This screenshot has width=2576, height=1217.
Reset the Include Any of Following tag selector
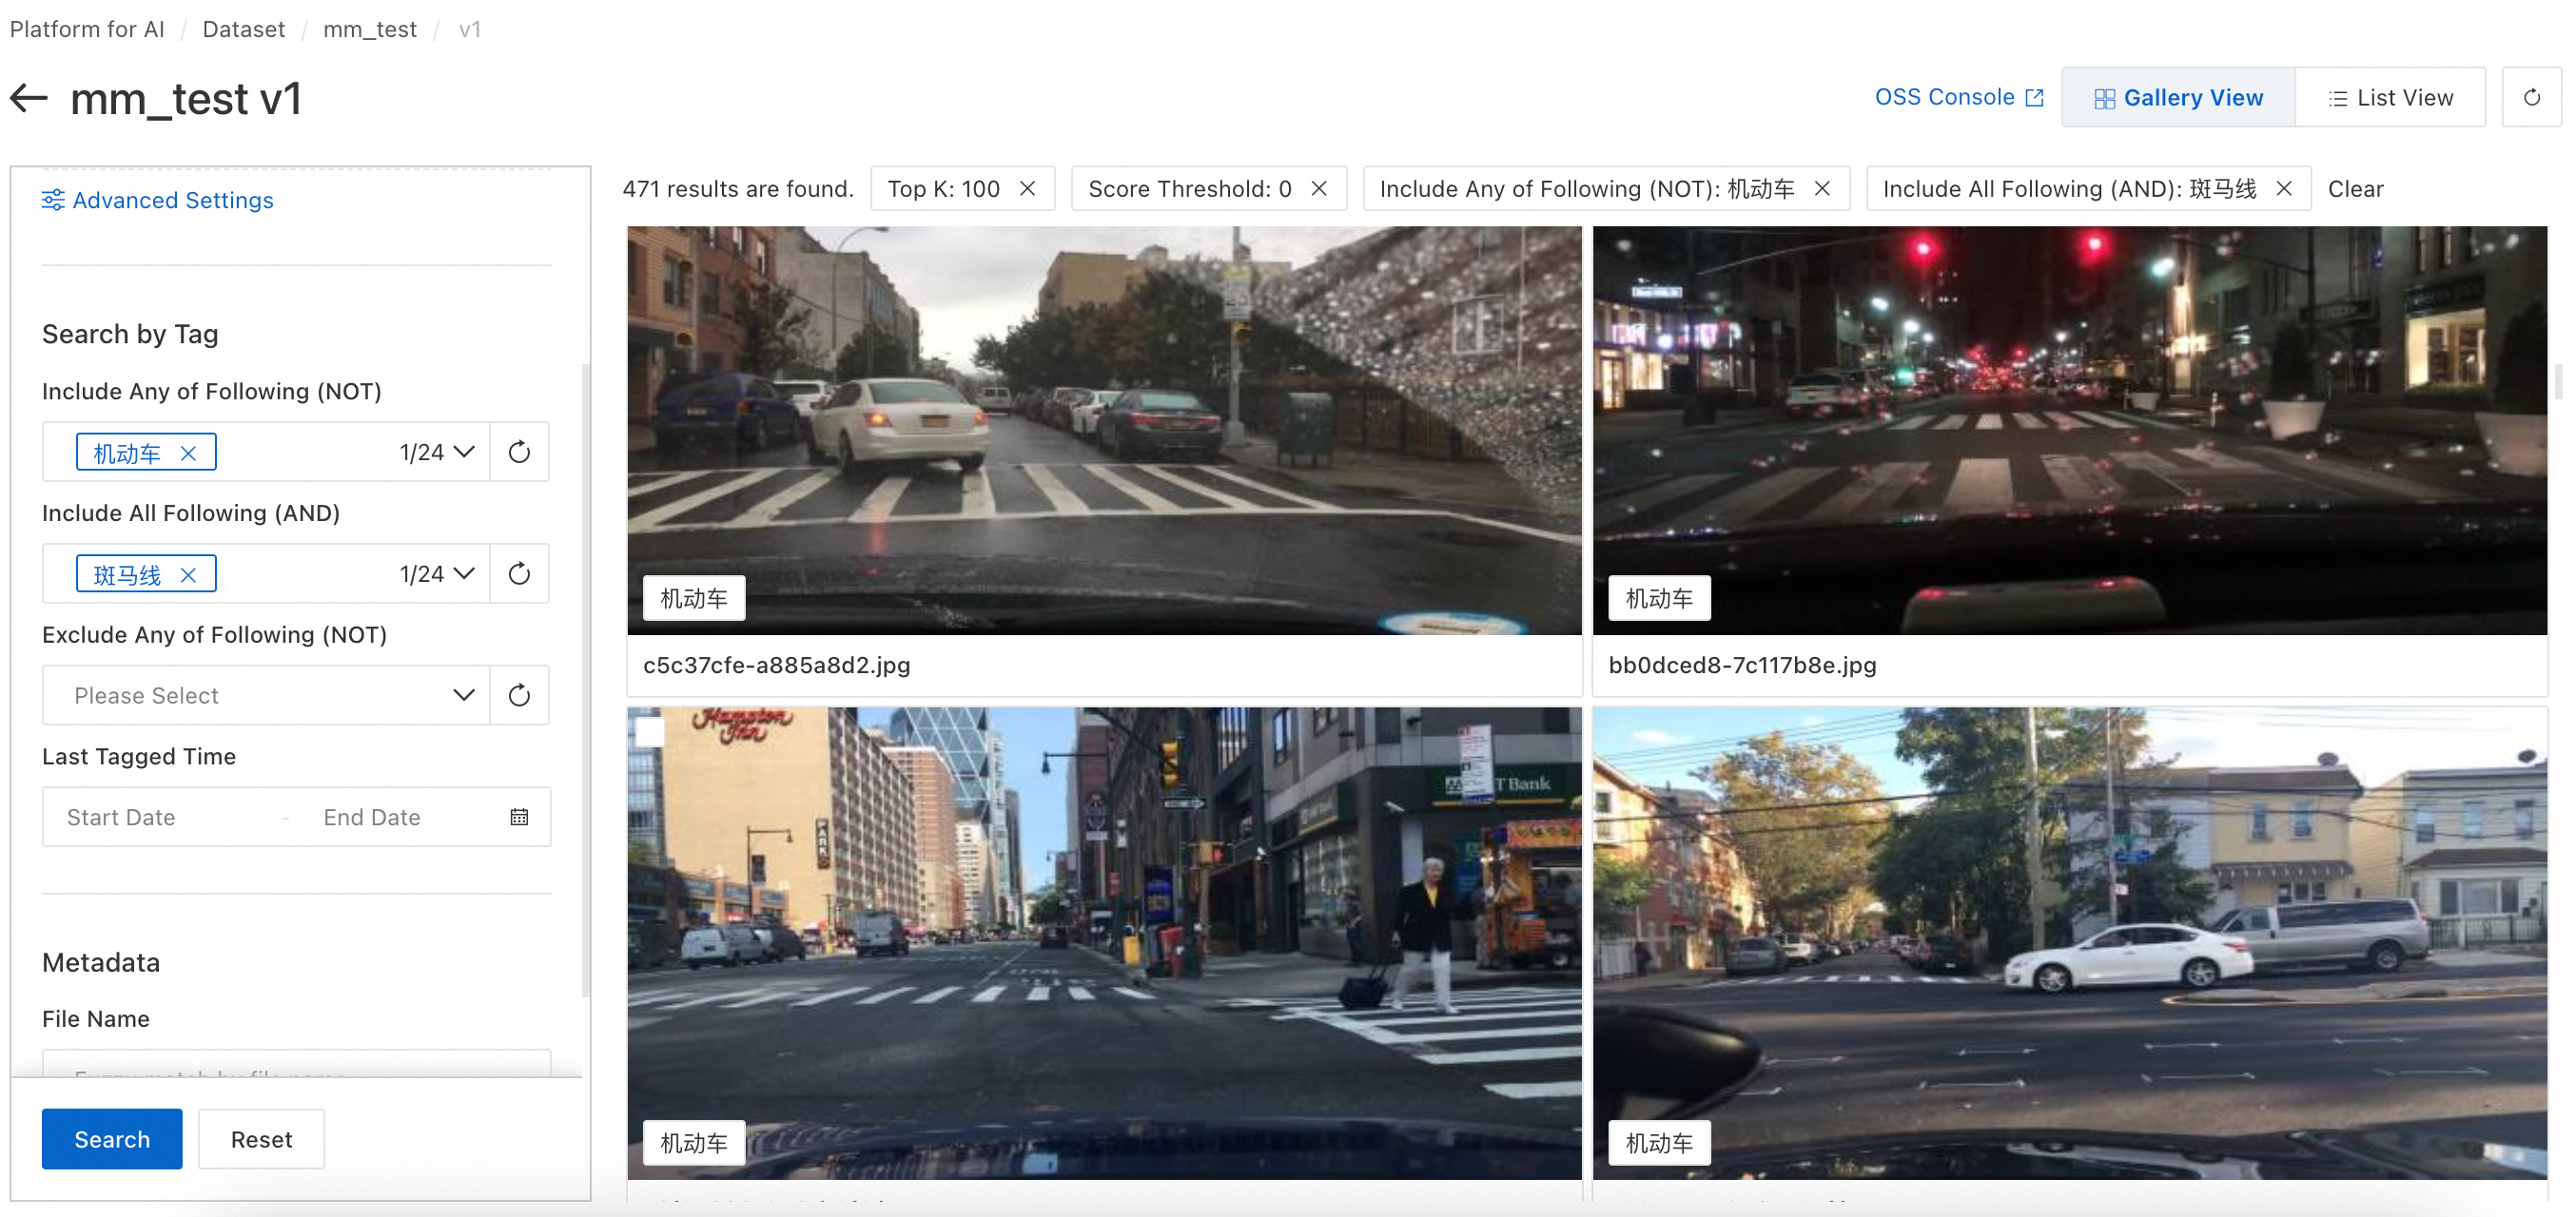point(519,453)
